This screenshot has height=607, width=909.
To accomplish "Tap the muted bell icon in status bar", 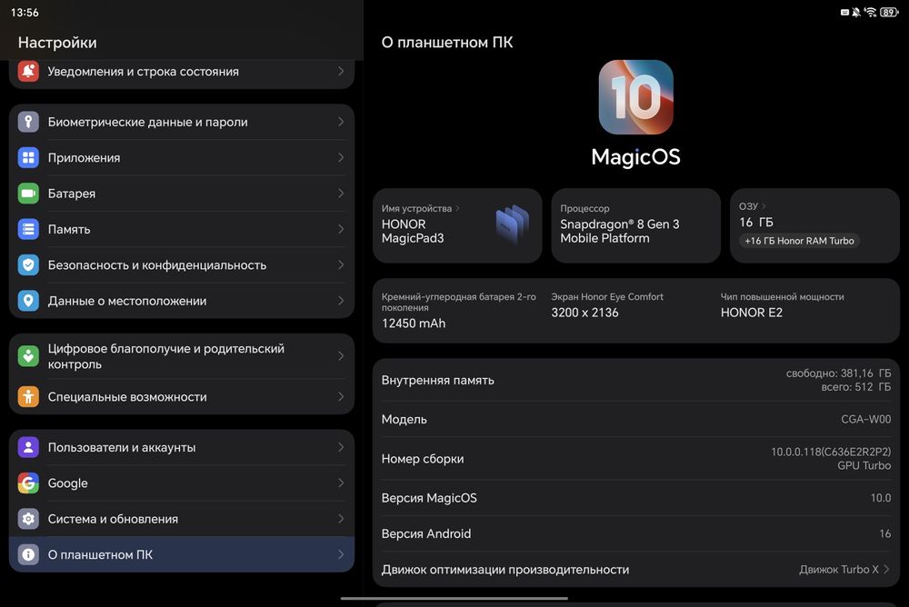I will tap(855, 12).
